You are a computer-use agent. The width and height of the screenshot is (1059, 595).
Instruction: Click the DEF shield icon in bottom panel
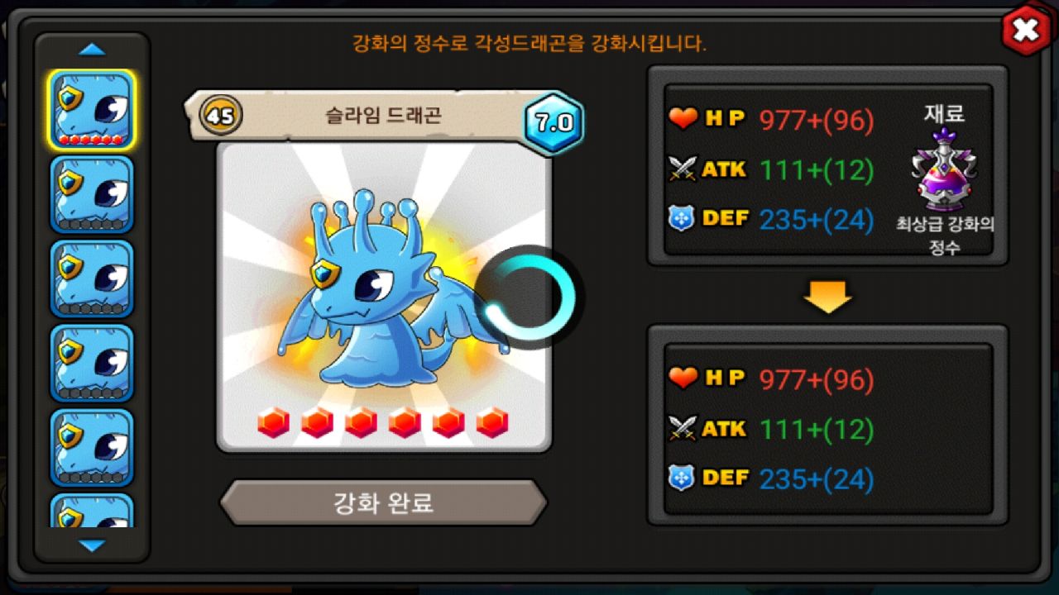681,478
